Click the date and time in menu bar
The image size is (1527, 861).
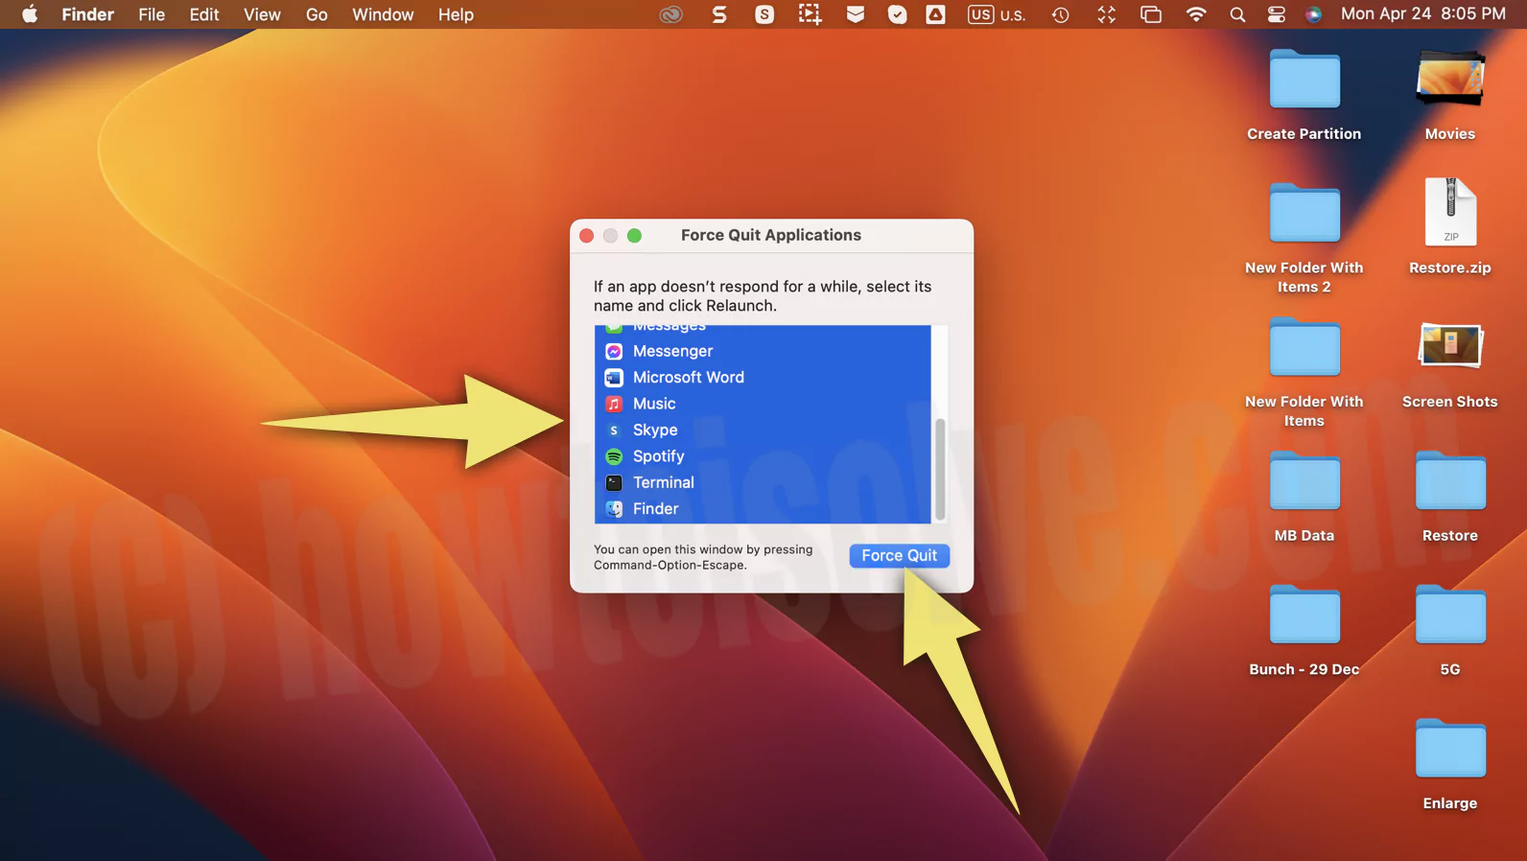click(x=1423, y=14)
